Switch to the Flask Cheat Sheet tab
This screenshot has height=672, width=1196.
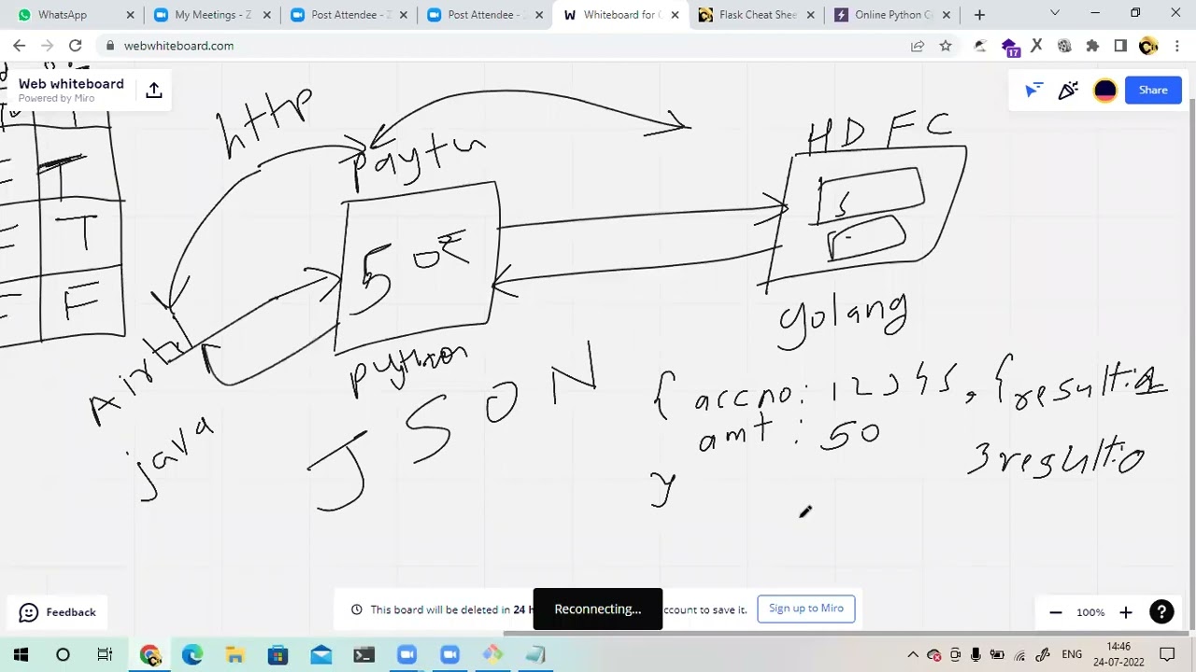(757, 15)
